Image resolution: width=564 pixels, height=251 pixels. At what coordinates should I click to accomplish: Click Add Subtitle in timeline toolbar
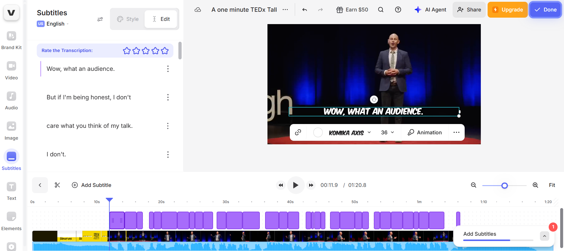[x=92, y=185]
